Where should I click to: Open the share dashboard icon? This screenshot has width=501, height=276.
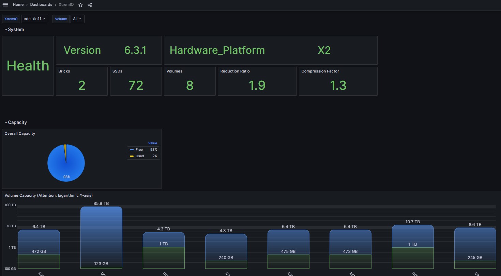[90, 5]
